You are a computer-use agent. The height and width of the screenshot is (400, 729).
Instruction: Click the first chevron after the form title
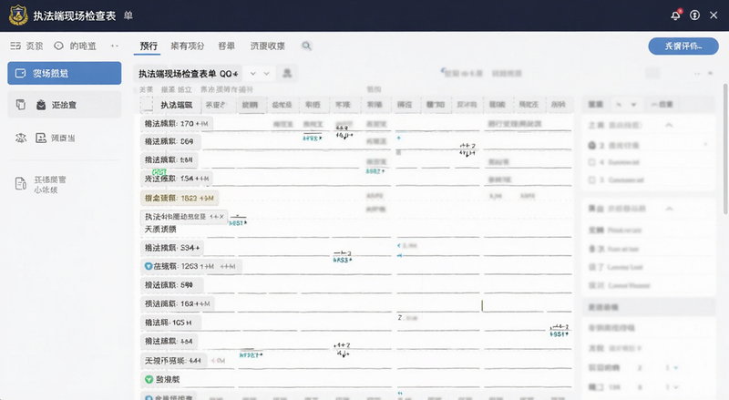pyautogui.click(x=253, y=74)
